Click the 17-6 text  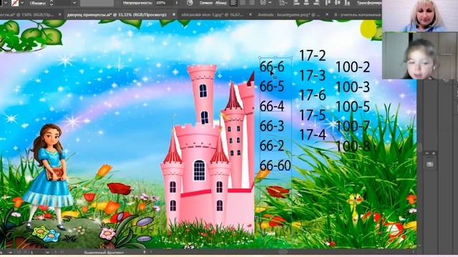point(312,95)
